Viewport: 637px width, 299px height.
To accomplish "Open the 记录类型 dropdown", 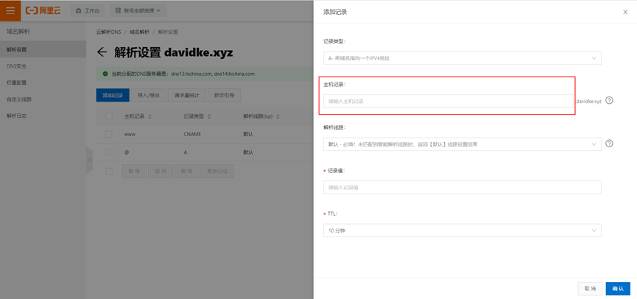I will point(462,58).
